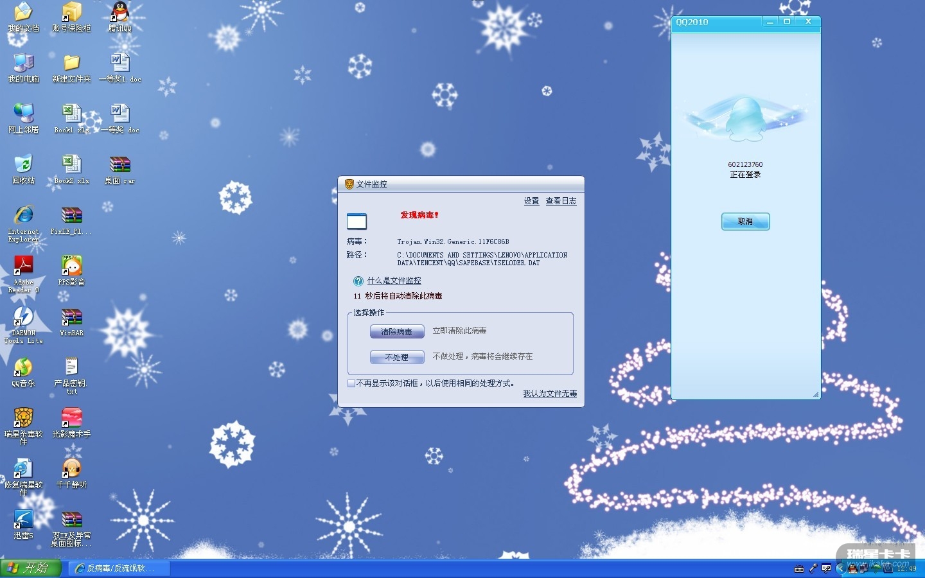Select the 新建文件夹 folder on the desktop
This screenshot has height=578, width=925.
[71, 68]
